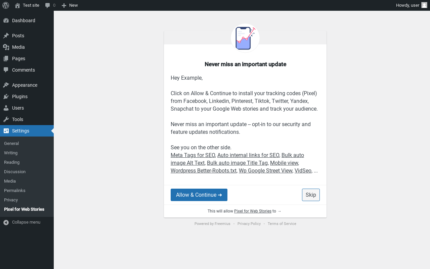Click the Comments bubble icon in sidebar
Screen dimensions: 430x269
[6, 70]
